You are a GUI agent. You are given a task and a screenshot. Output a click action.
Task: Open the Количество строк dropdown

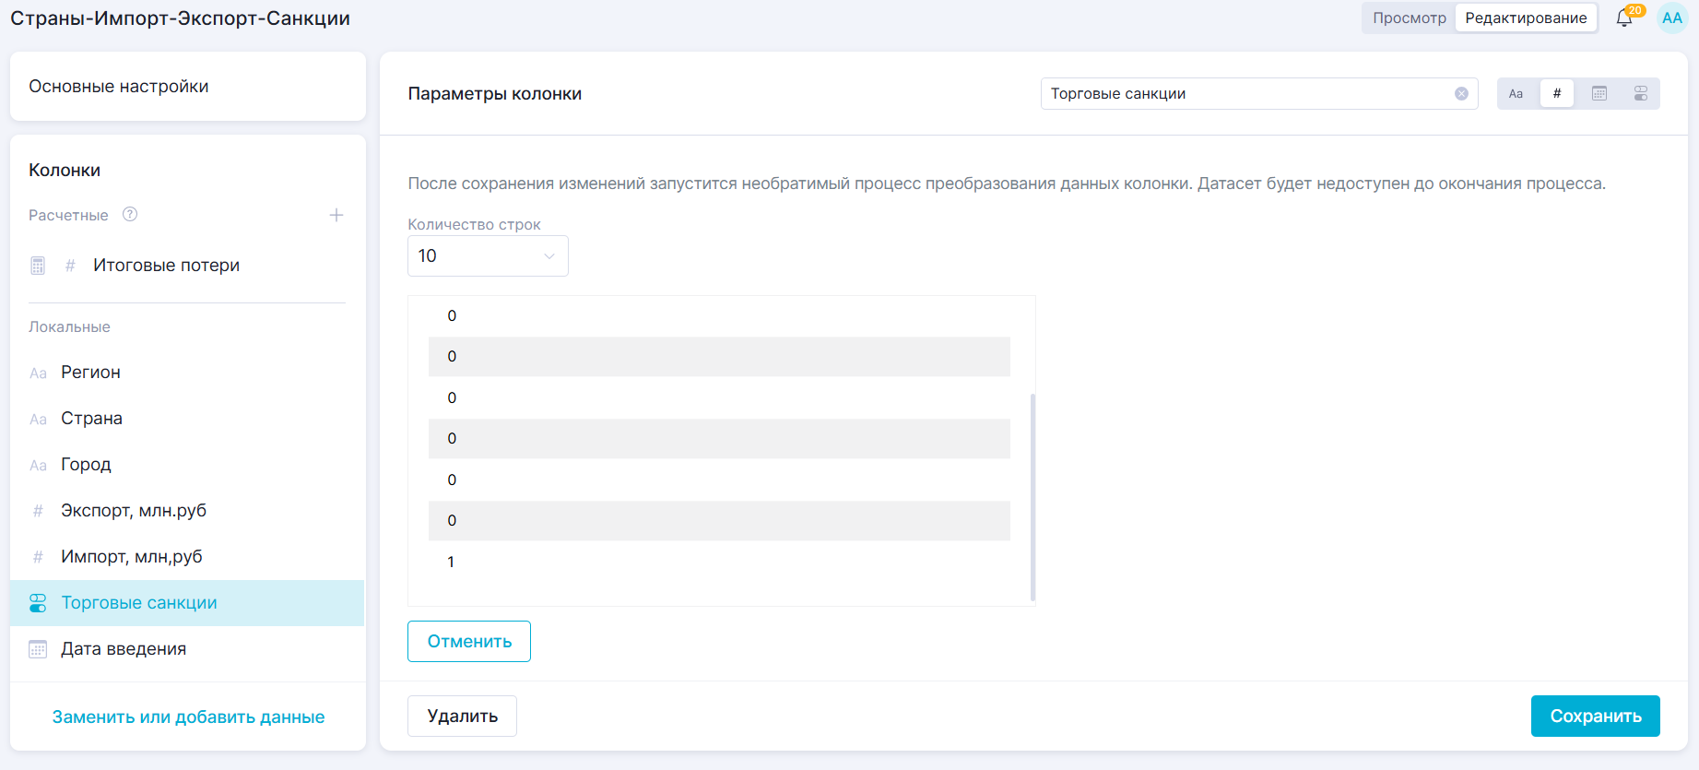[x=488, y=256]
